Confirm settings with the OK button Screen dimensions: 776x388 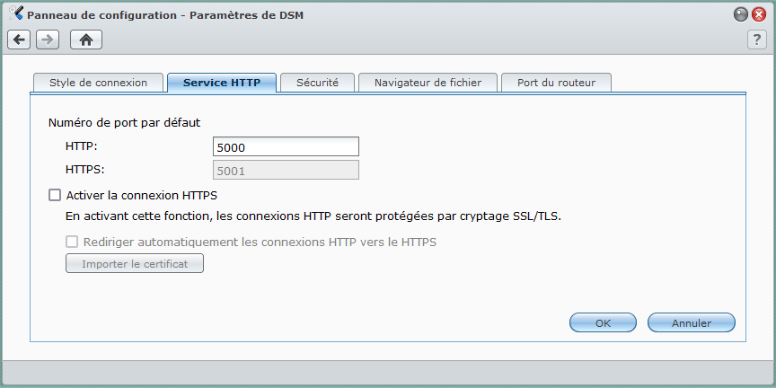(x=603, y=322)
